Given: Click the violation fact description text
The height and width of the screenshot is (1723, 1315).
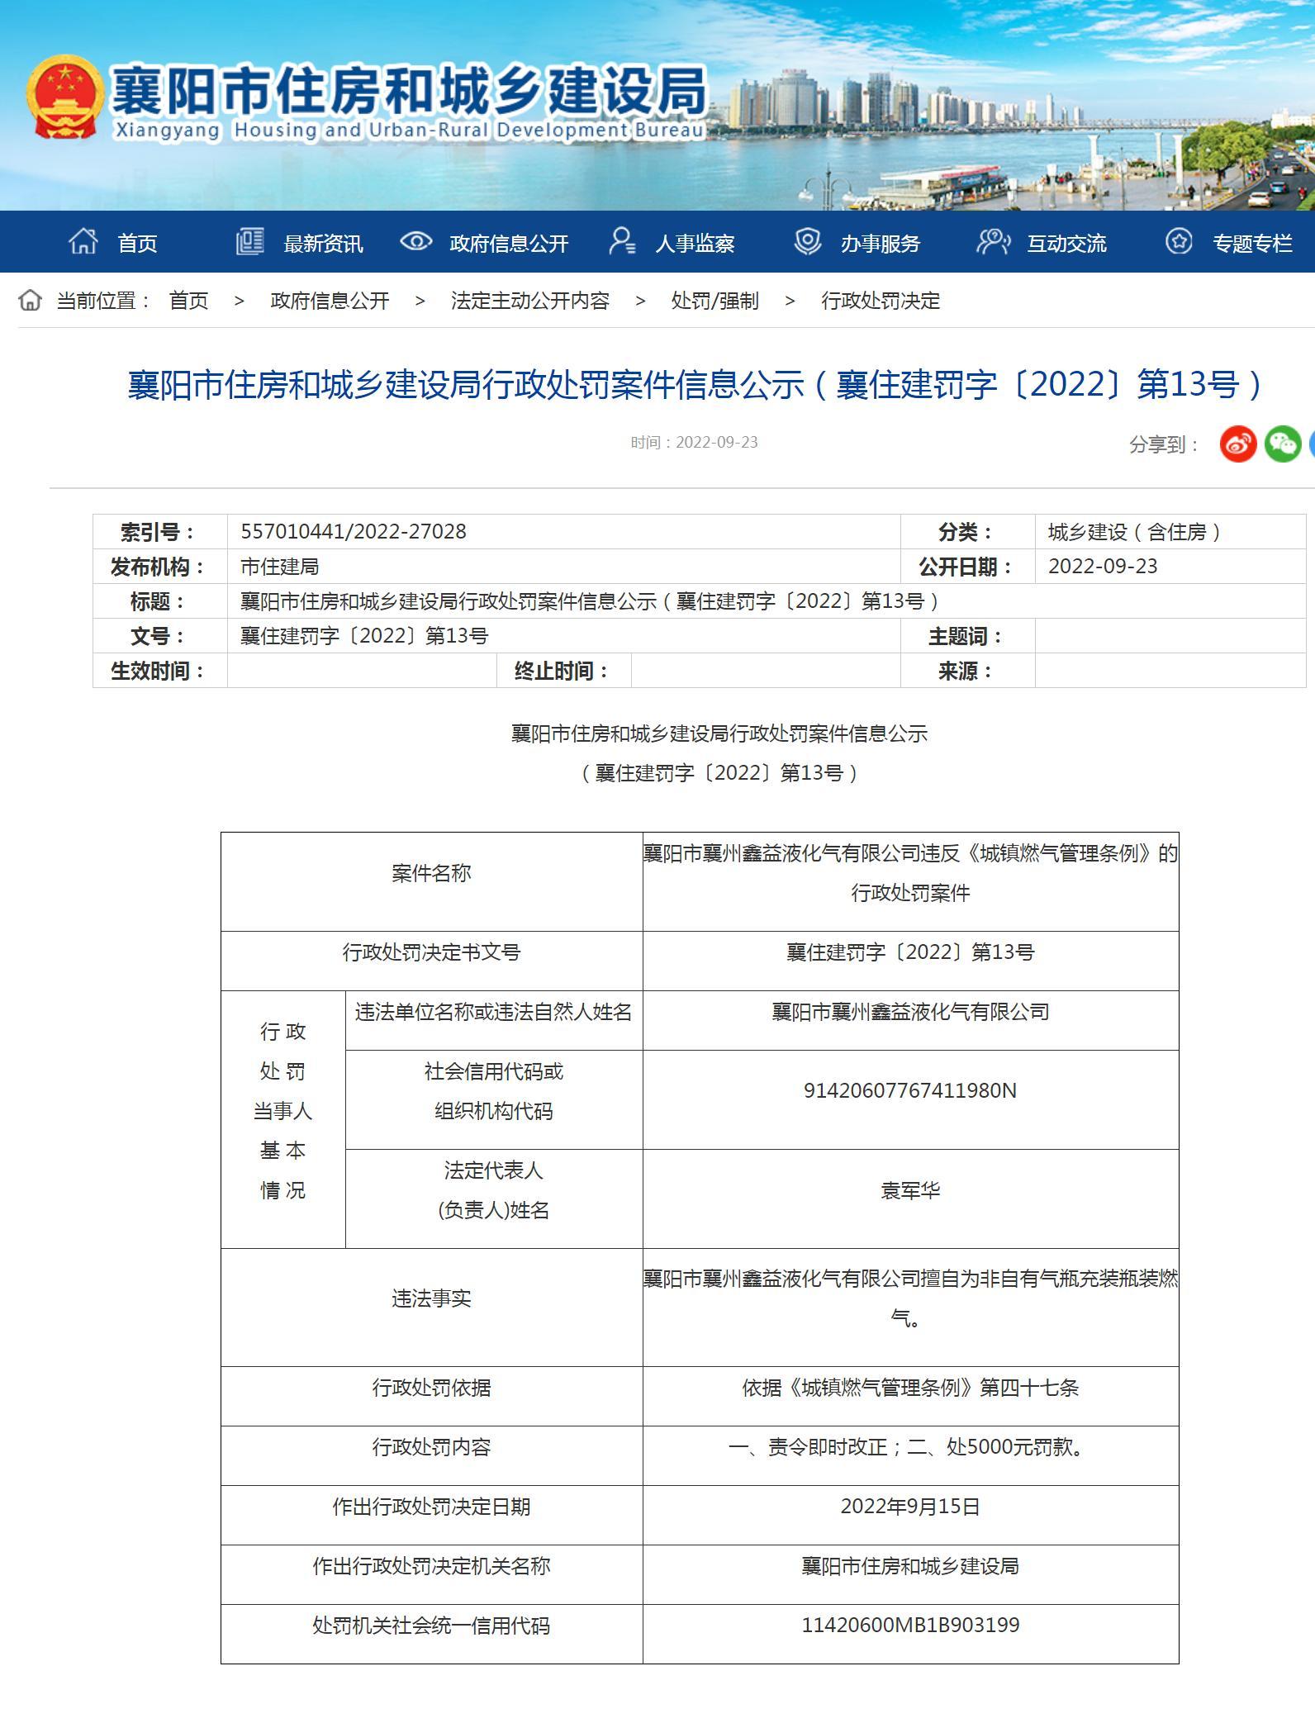Looking at the screenshot, I should [x=910, y=1298].
